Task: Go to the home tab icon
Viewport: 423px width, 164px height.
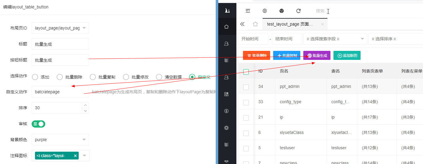Action: [255, 24]
